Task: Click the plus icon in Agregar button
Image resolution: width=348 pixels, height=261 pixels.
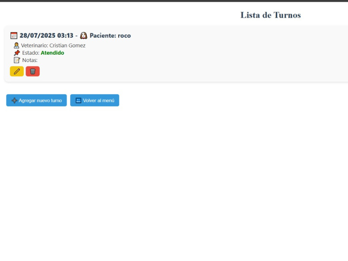Action: (14, 101)
